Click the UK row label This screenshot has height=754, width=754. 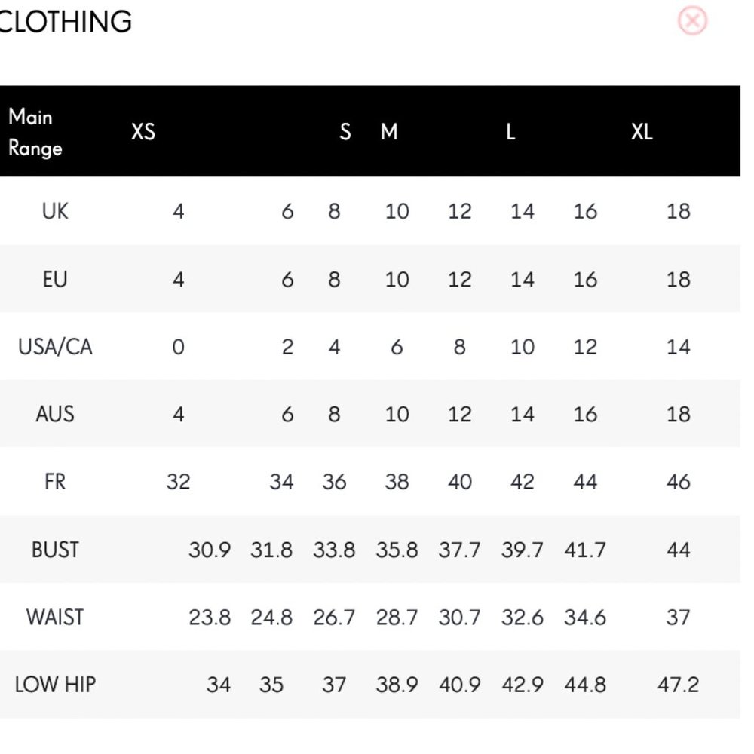tap(55, 211)
